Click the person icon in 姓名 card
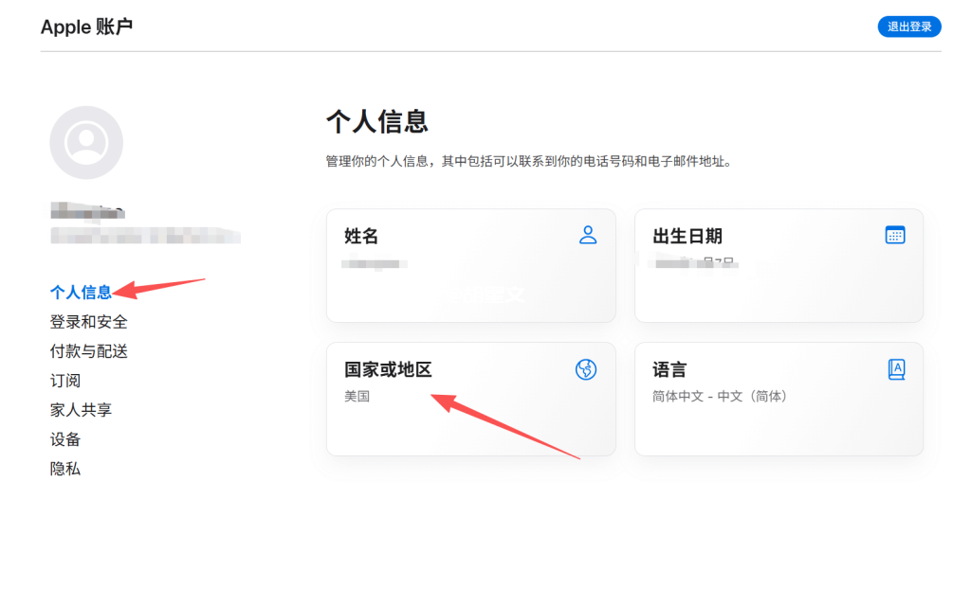971x606 pixels. tap(588, 235)
